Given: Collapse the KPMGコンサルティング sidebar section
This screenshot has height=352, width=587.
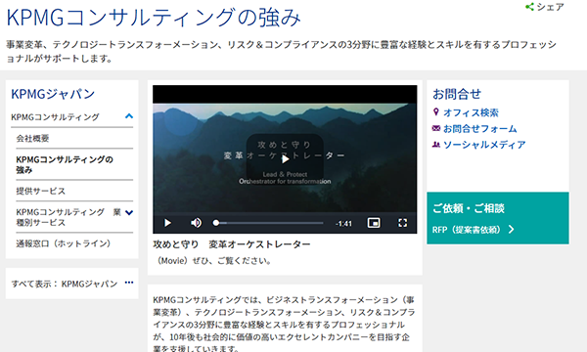Looking at the screenshot, I should point(129,116).
